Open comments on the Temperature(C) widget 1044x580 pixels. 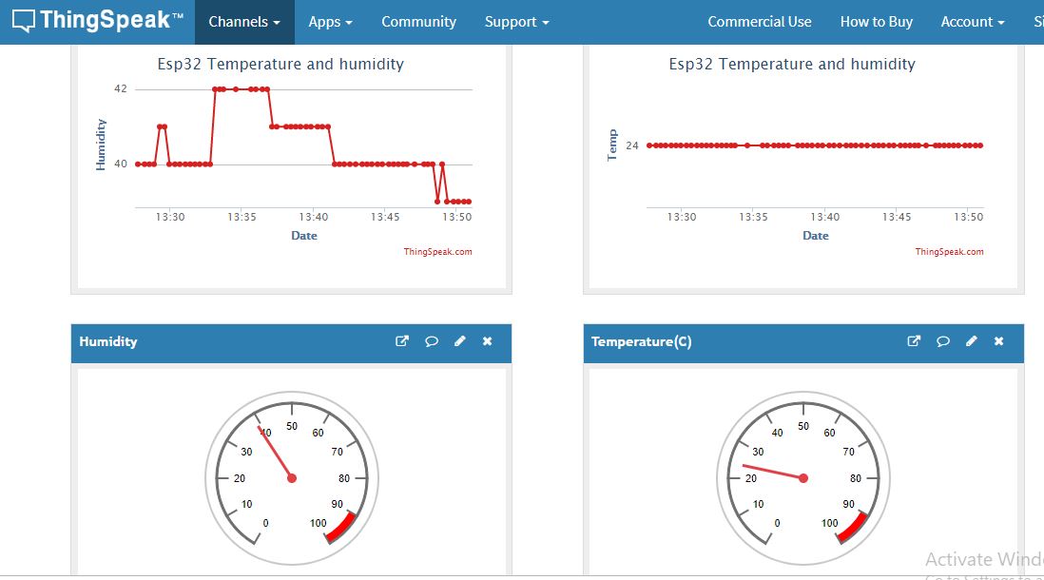943,341
